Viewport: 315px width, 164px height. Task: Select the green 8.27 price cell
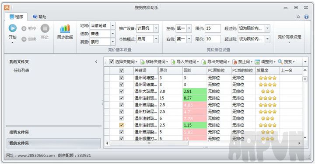coord(195,98)
